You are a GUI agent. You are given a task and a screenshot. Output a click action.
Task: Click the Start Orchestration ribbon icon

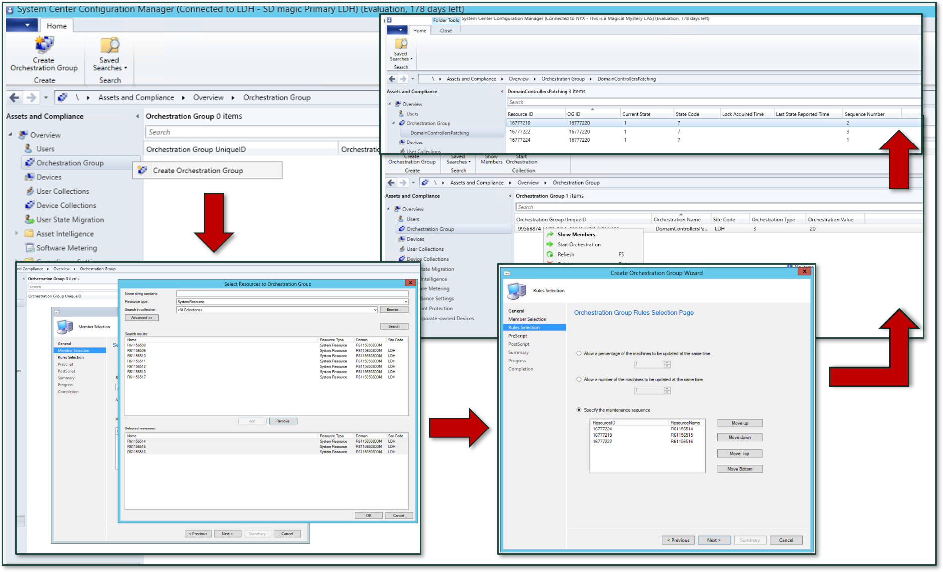(x=522, y=159)
